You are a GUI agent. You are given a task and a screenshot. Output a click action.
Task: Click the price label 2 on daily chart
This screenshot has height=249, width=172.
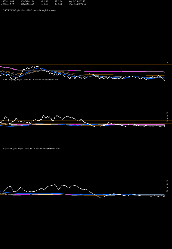(167, 63)
